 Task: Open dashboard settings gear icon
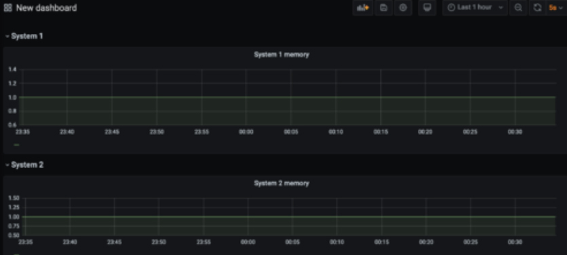403,7
